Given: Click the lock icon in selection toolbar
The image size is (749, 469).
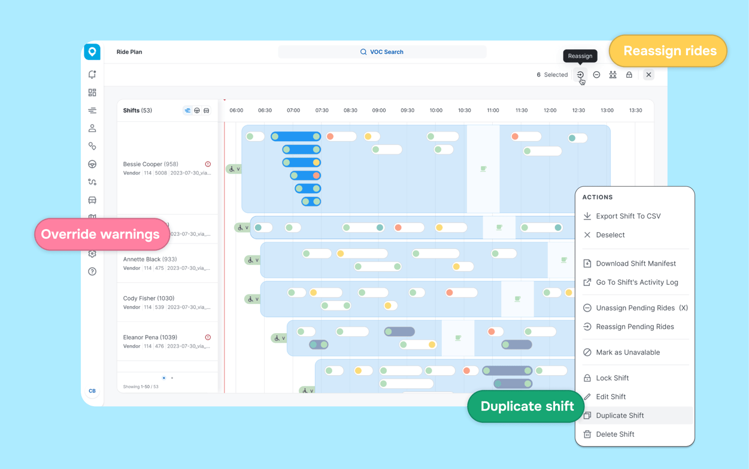Looking at the screenshot, I should [x=629, y=75].
